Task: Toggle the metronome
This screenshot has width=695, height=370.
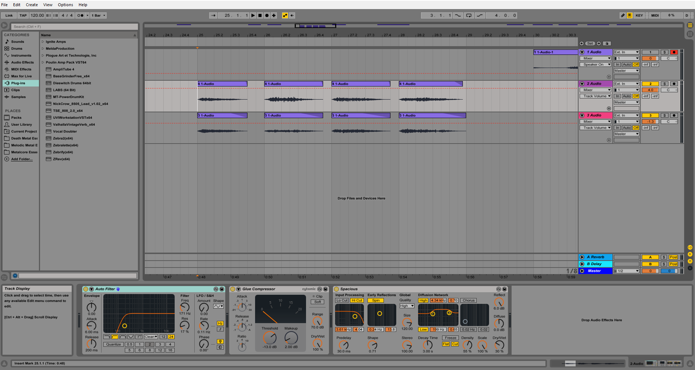Action: [80, 15]
